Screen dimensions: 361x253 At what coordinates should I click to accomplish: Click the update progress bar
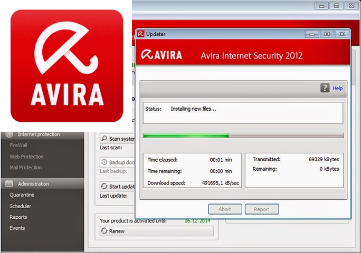243,135
